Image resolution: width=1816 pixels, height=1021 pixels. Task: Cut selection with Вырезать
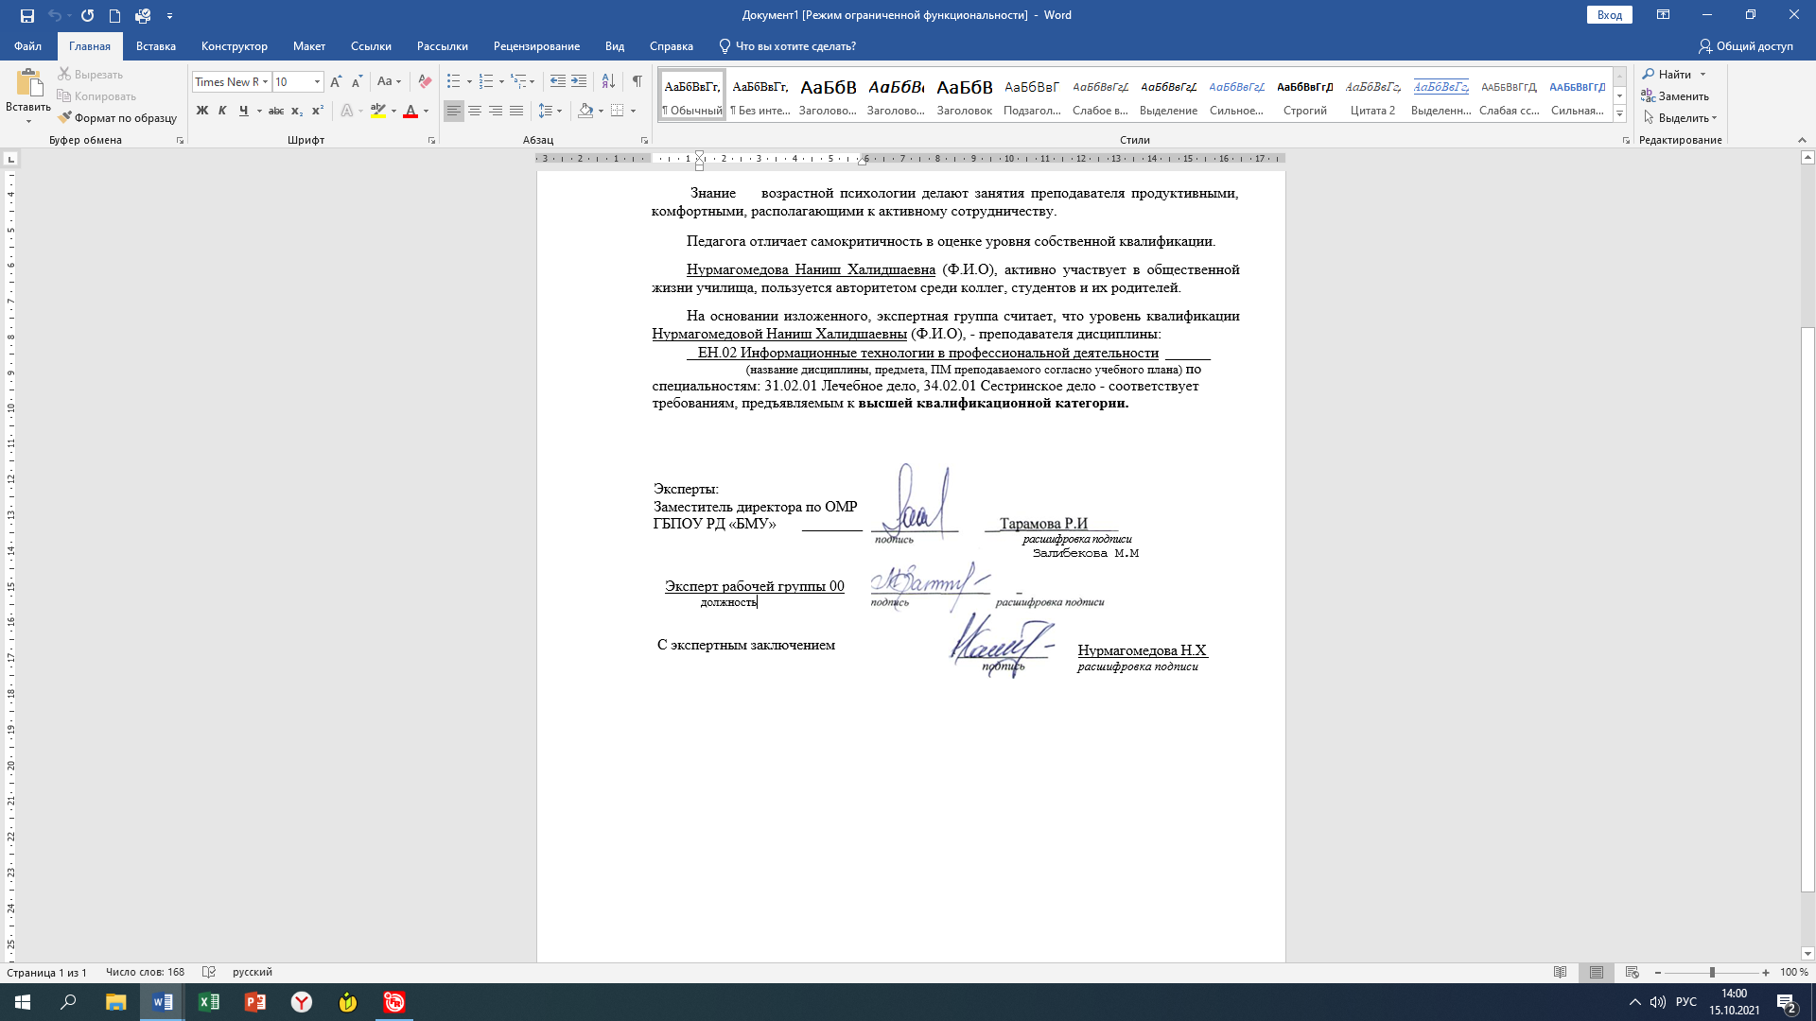(x=90, y=74)
